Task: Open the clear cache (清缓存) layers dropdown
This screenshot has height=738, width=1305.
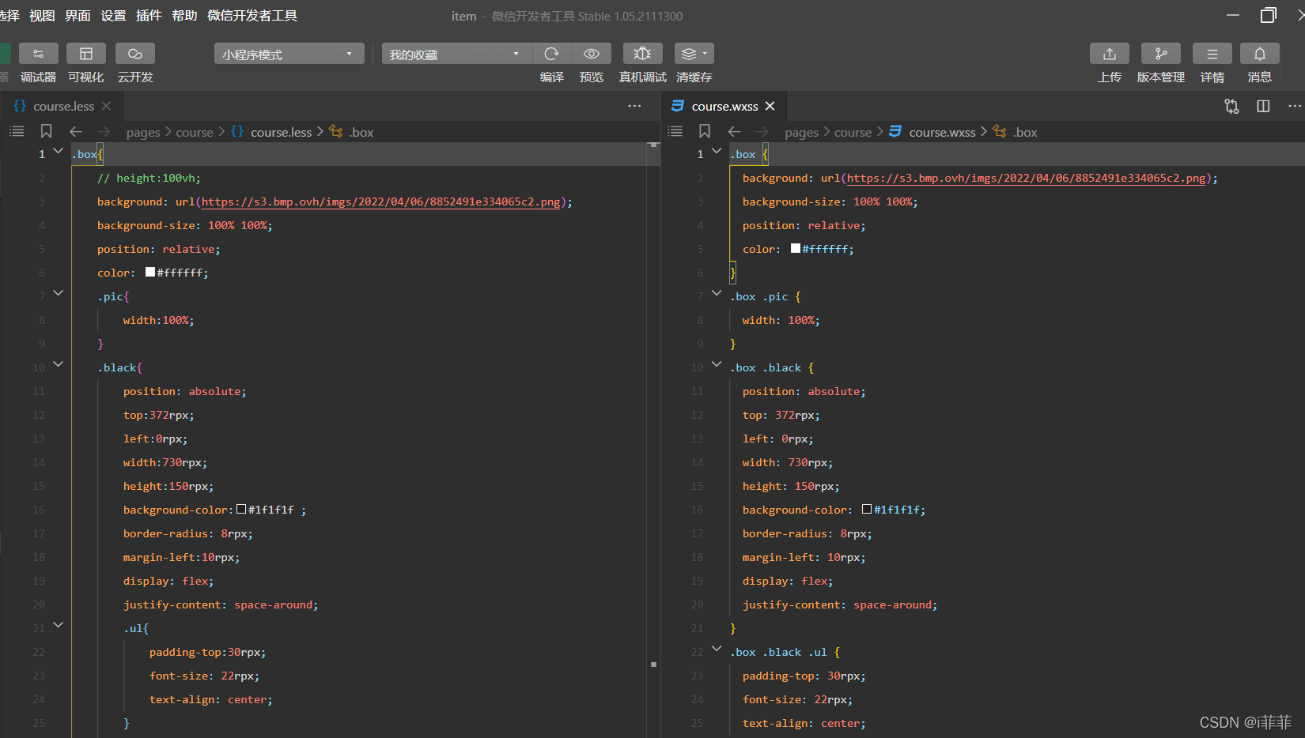Action: 694,54
